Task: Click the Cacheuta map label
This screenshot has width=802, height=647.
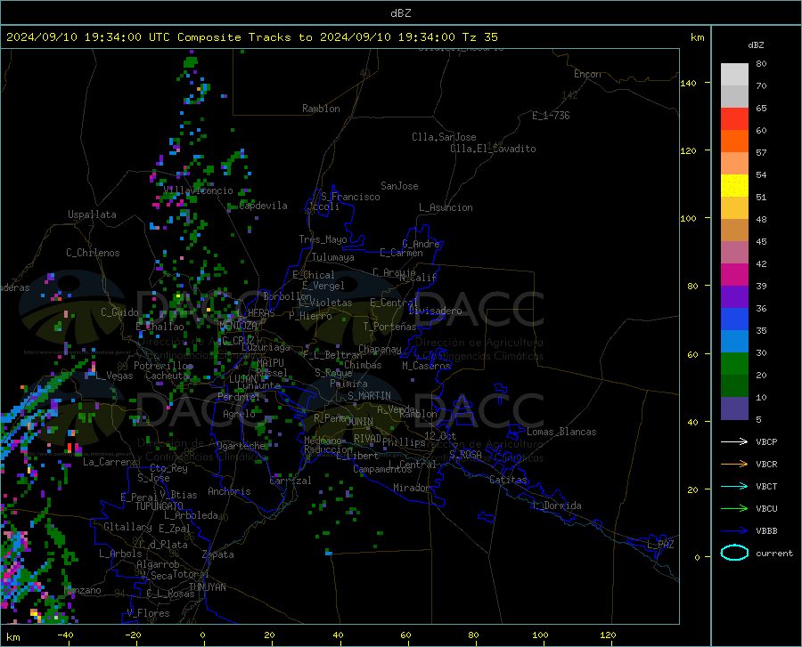Action: click(x=168, y=376)
